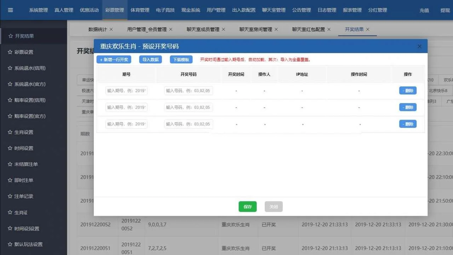Download the template via 下载模板 button
The image size is (453, 255).
pyautogui.click(x=181, y=60)
